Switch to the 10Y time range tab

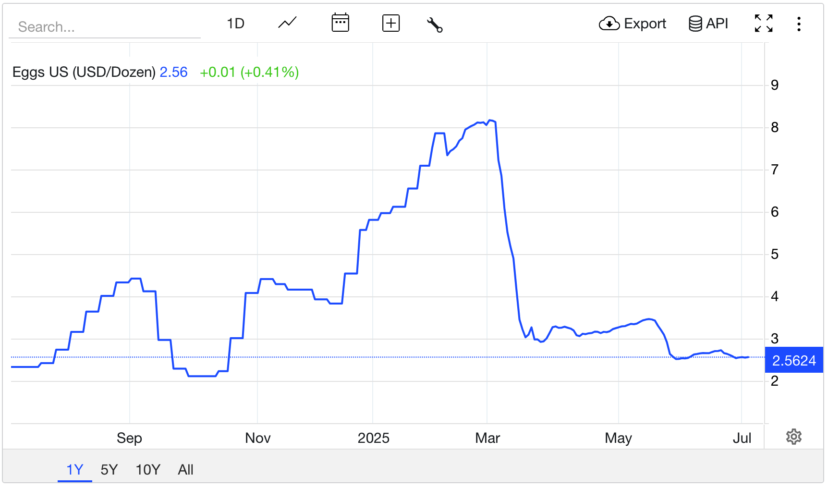[x=148, y=469]
